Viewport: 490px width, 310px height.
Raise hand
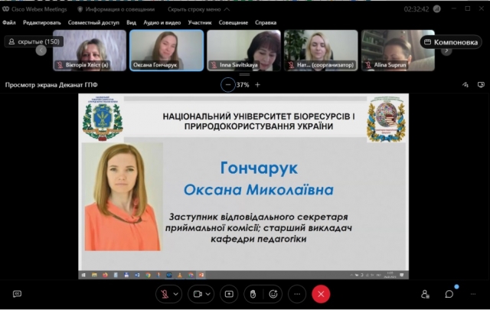(x=253, y=294)
